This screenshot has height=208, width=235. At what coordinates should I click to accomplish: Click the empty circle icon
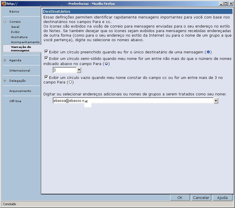pyautogui.click(x=70, y=82)
